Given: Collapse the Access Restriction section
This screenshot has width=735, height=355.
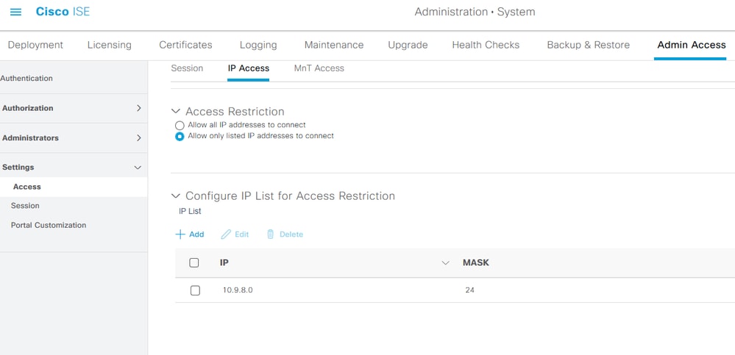Looking at the screenshot, I should tap(175, 112).
